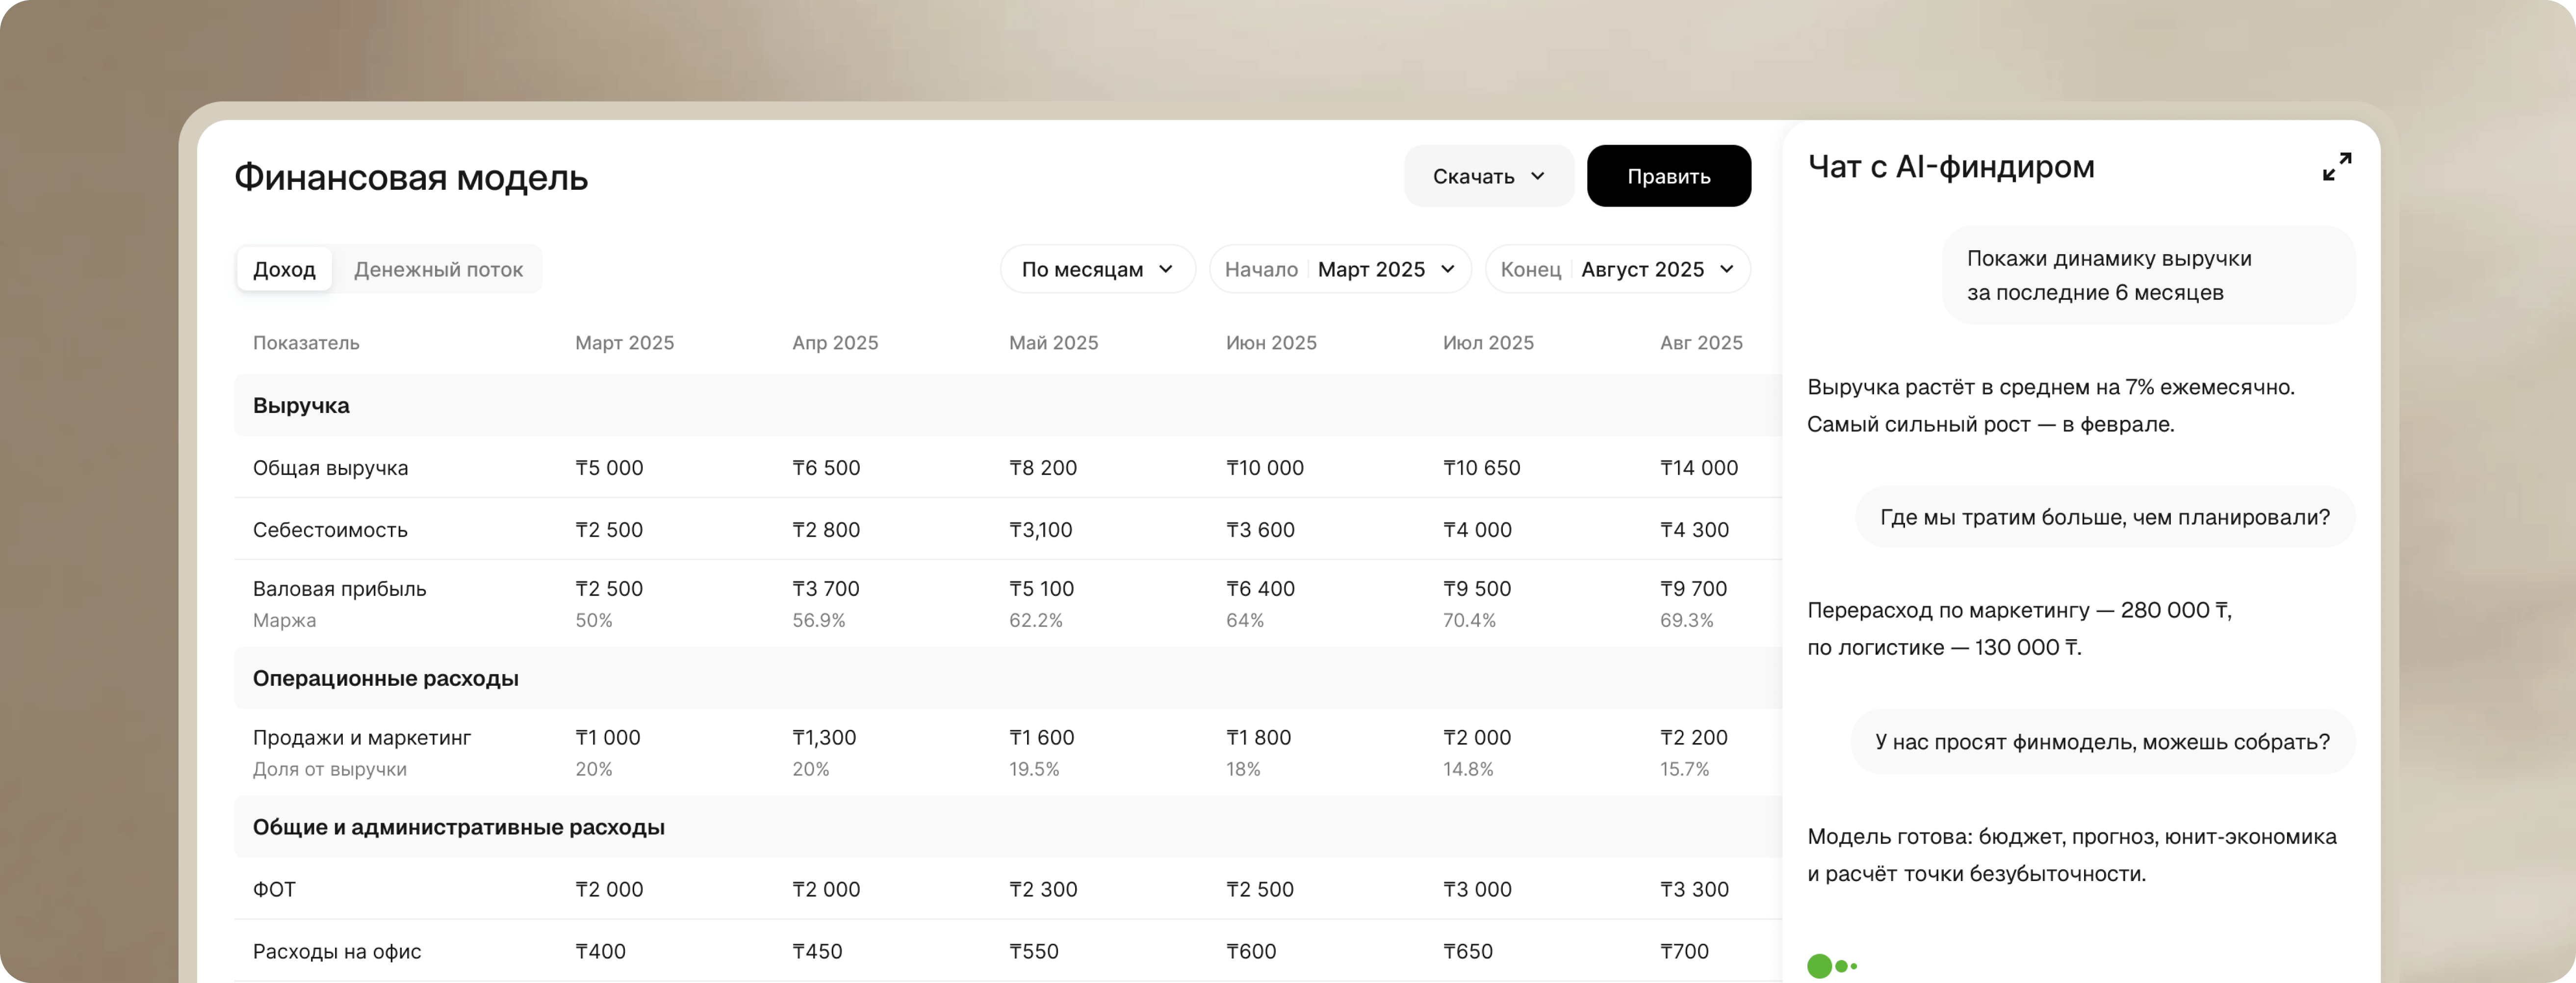
Task: Open the По месяцам period dropdown
Action: pyautogui.click(x=1097, y=269)
